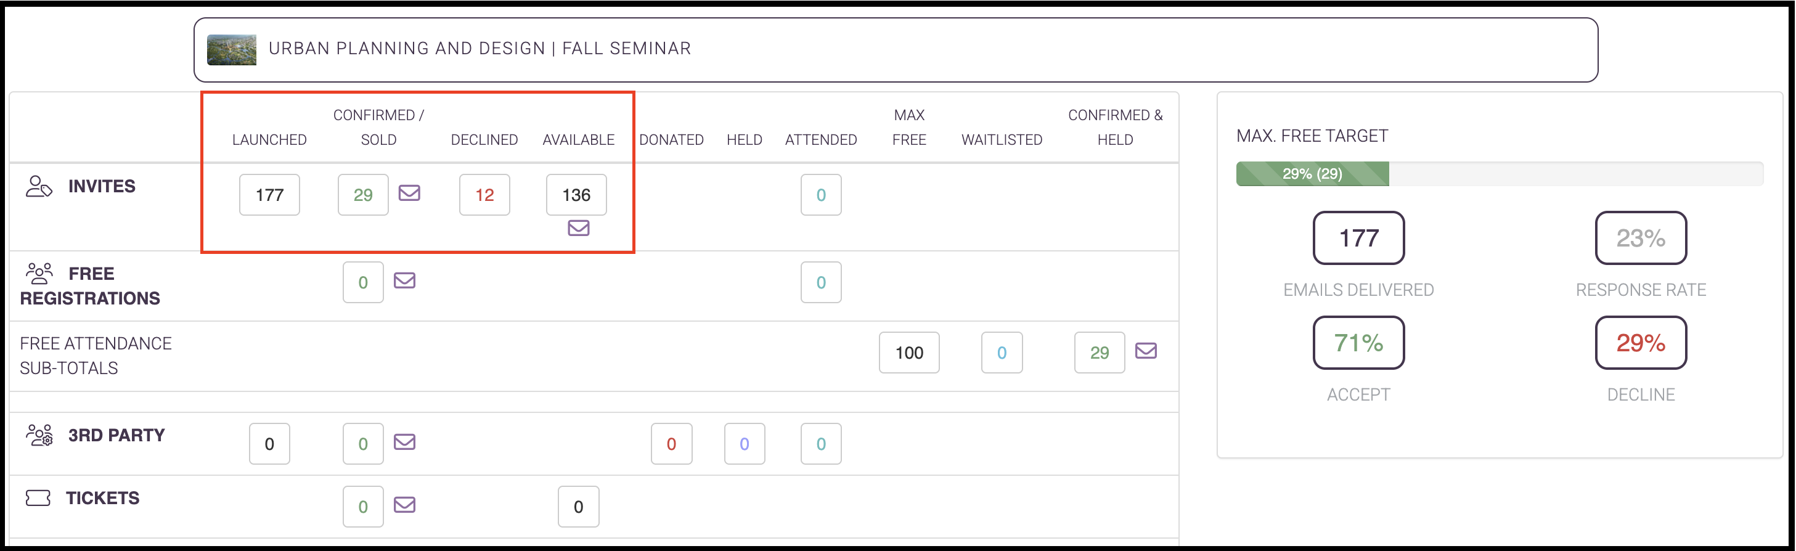This screenshot has height=551, width=1796.
Task: Click envelope icon beside Confirmed & Held 29
Action: click(x=1146, y=351)
